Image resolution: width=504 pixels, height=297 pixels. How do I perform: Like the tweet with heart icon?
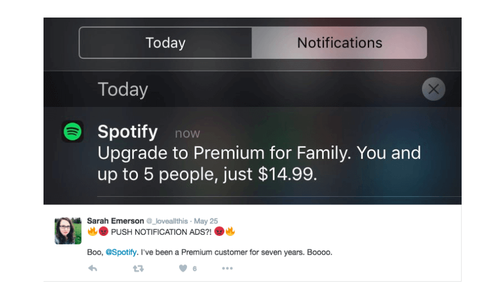pos(183,268)
